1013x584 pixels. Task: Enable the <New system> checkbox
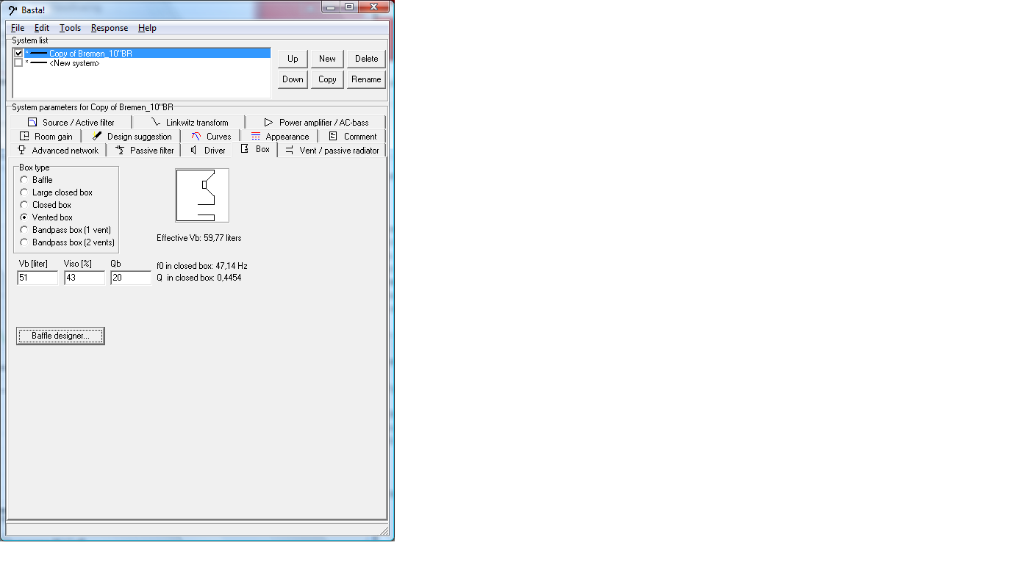click(19, 63)
